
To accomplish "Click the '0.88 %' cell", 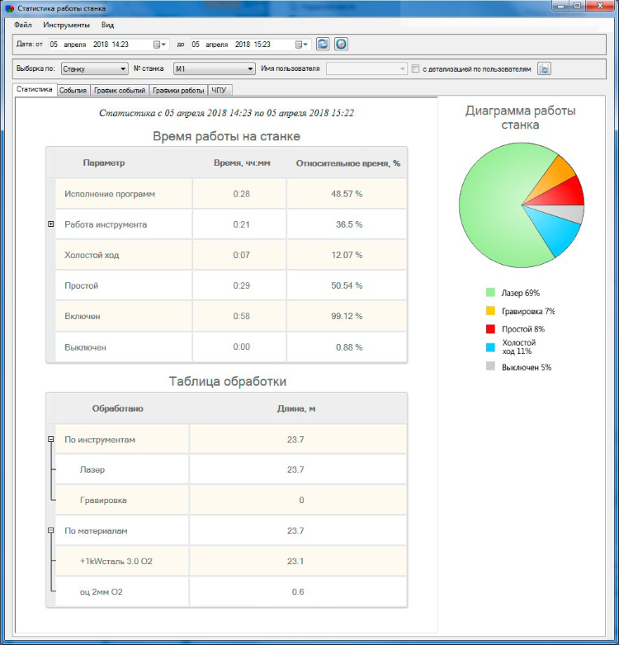I will [x=347, y=347].
